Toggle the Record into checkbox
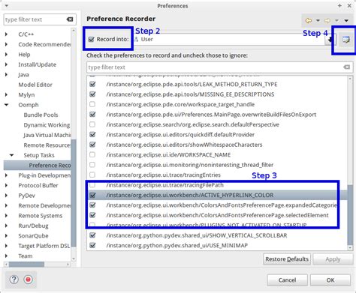Screen dimensions: 356x293 [92, 39]
